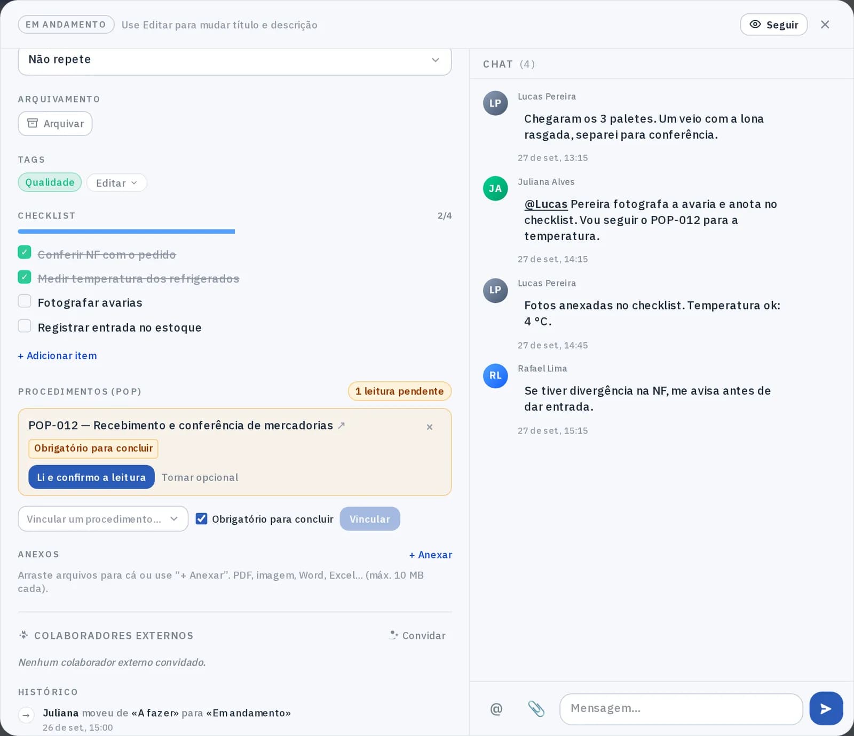
Task: Click the eye icon on Seguir
Action: tap(755, 24)
